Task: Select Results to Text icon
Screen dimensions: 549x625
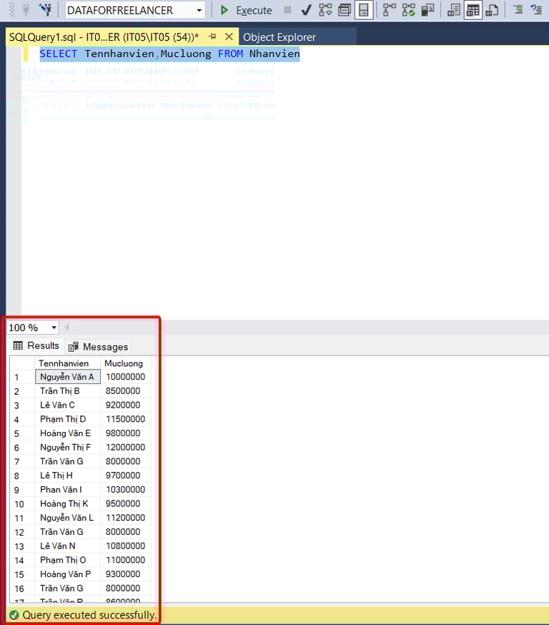Action: pos(454,10)
